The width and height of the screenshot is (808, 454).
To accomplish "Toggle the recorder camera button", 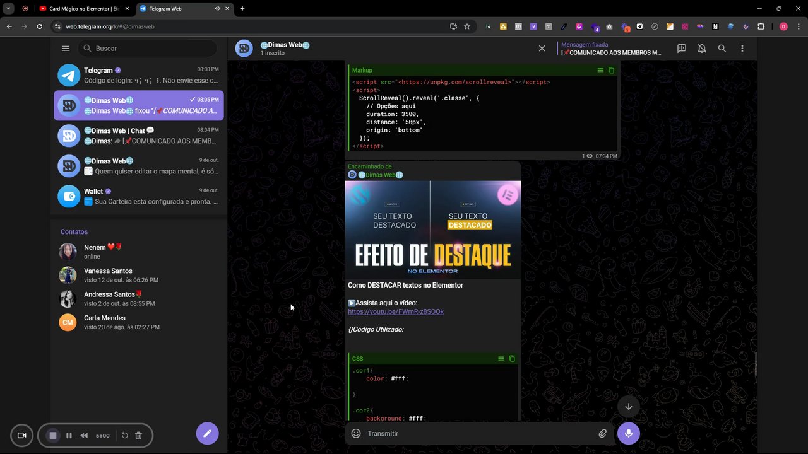I will pos(21,435).
